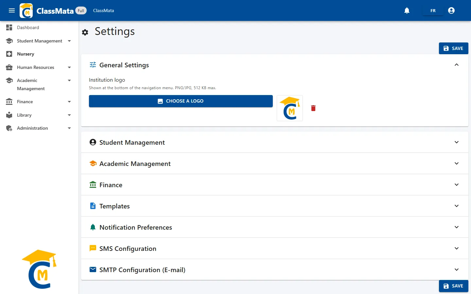This screenshot has width=471, height=294.
Task: Open Administration menu item
Action: [x=39, y=128]
